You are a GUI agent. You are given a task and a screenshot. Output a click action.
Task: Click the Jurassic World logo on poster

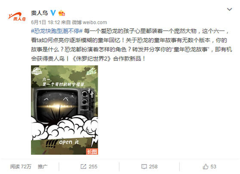pos(37,71)
